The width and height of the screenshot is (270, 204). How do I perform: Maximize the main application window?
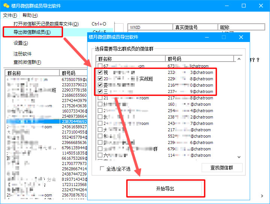(x=244, y=6)
